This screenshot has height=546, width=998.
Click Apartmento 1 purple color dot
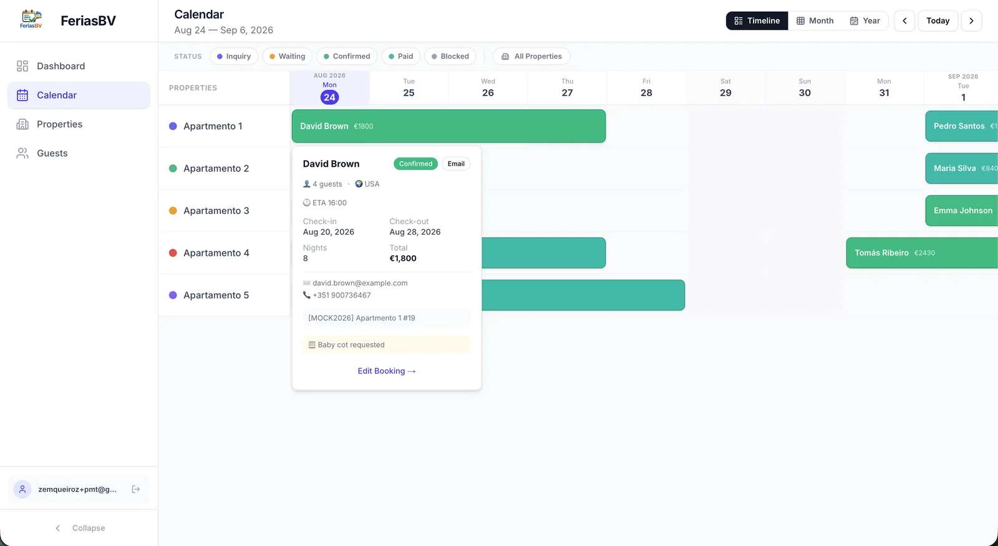pos(173,126)
